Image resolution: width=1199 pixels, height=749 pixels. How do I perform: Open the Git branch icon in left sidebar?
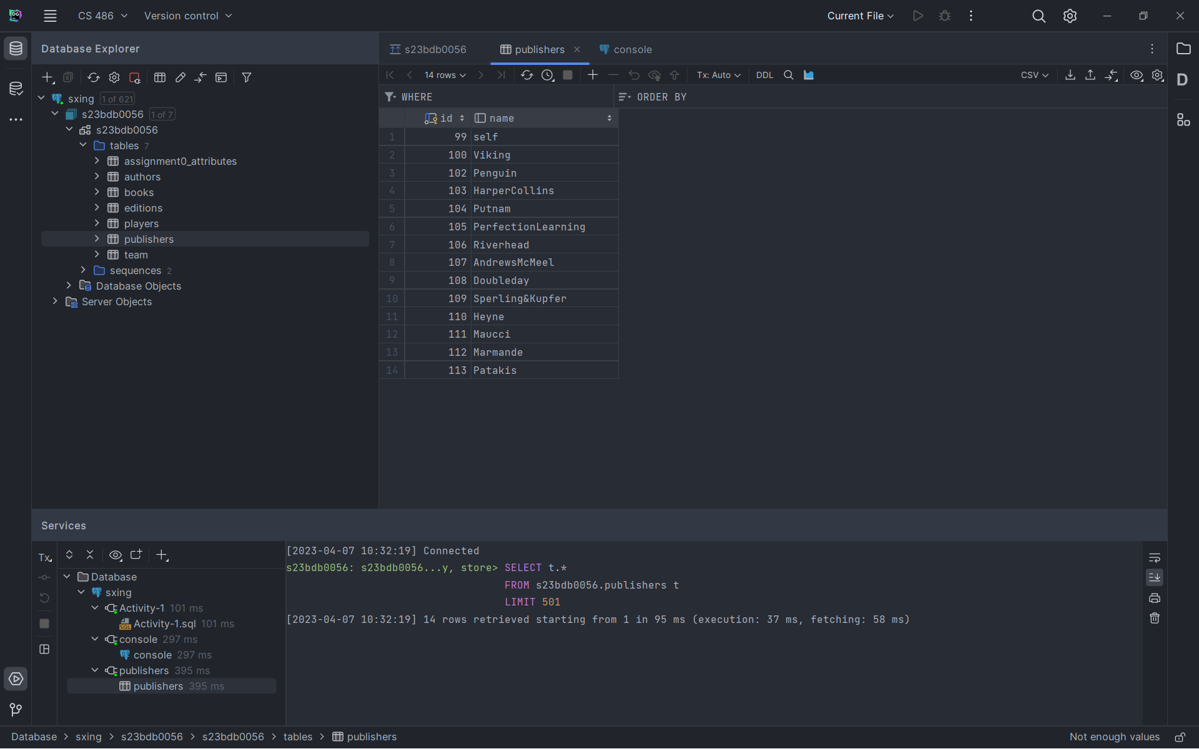[x=16, y=710]
